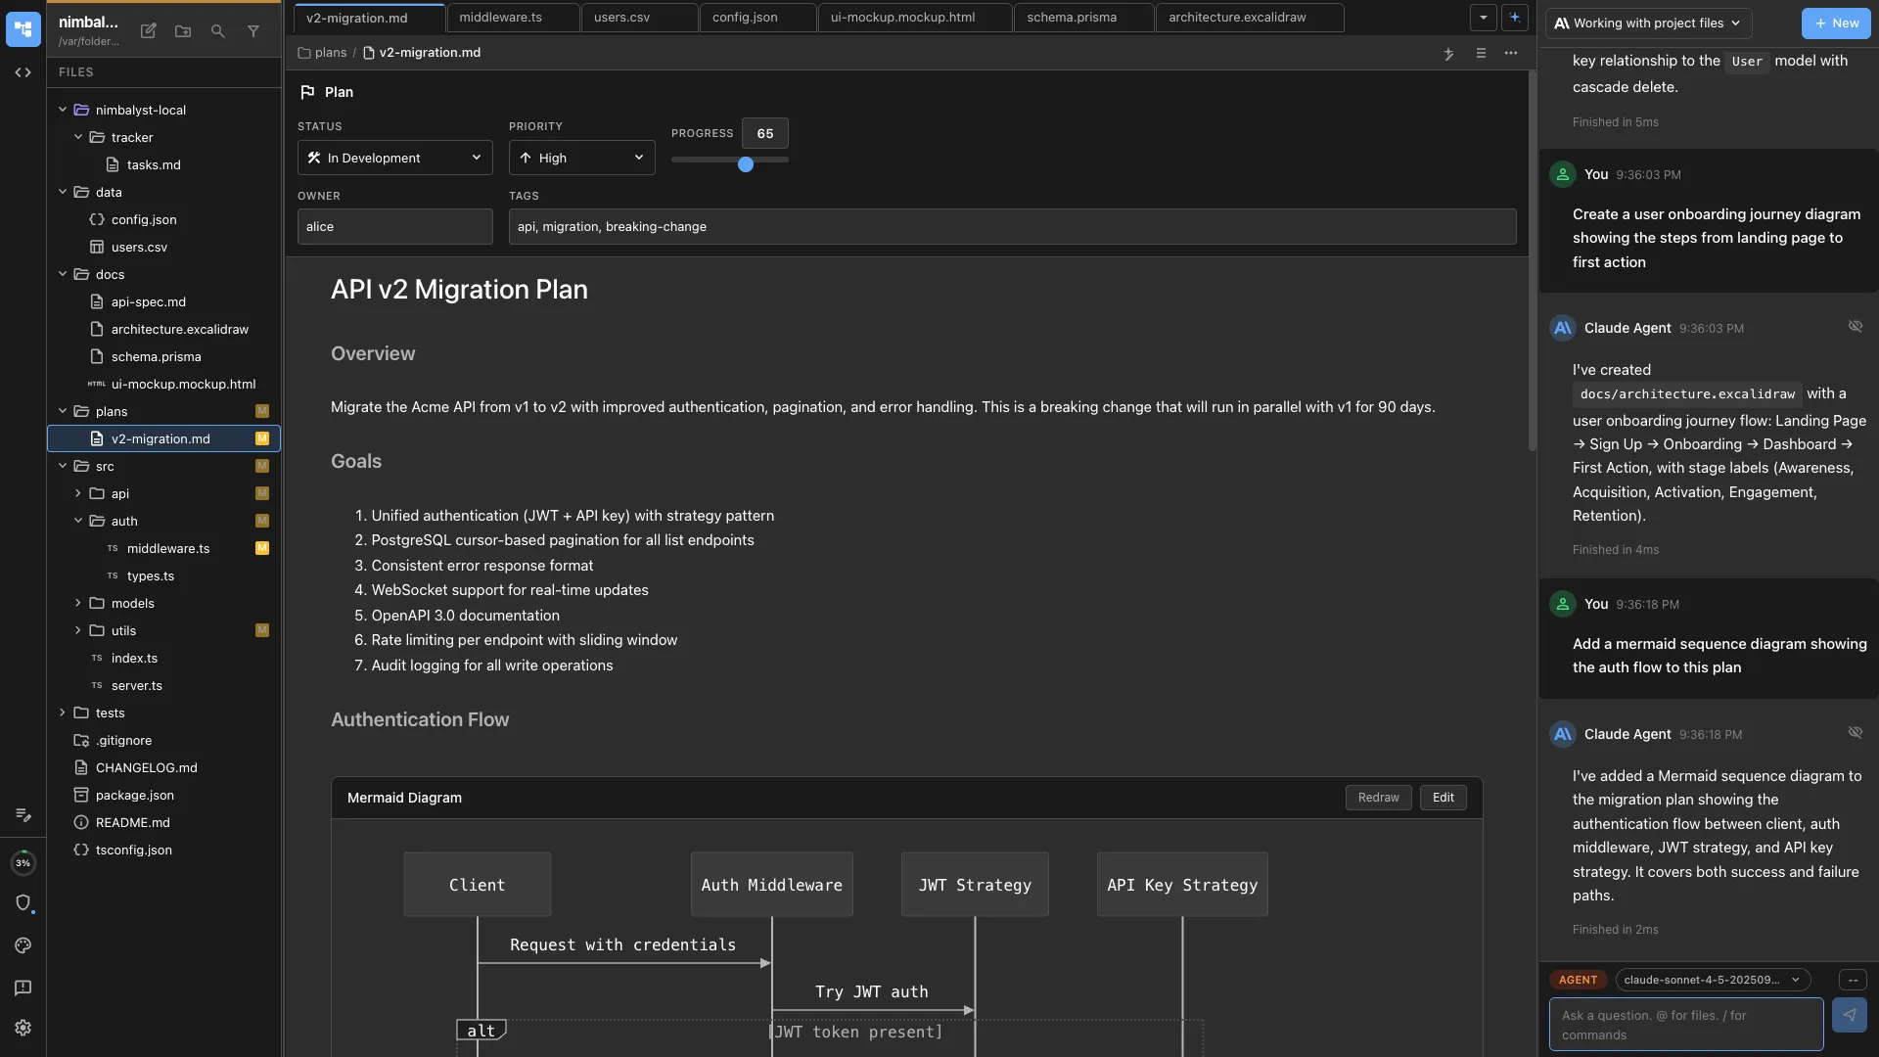Open the code view toggle in left rail
This screenshot has height=1057, width=1879.
pos(23,71)
